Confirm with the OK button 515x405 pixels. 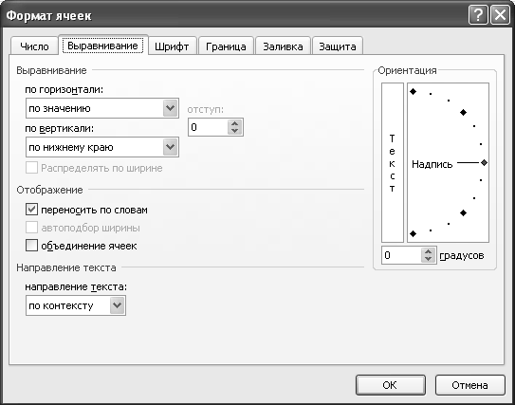[391, 385]
